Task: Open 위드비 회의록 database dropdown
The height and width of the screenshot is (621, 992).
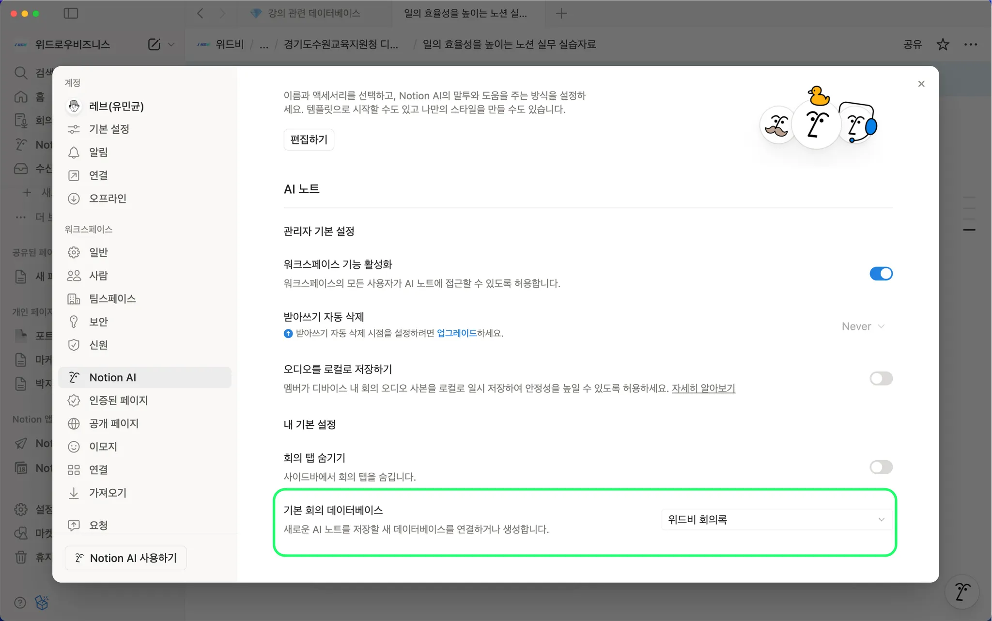Action: tap(776, 520)
